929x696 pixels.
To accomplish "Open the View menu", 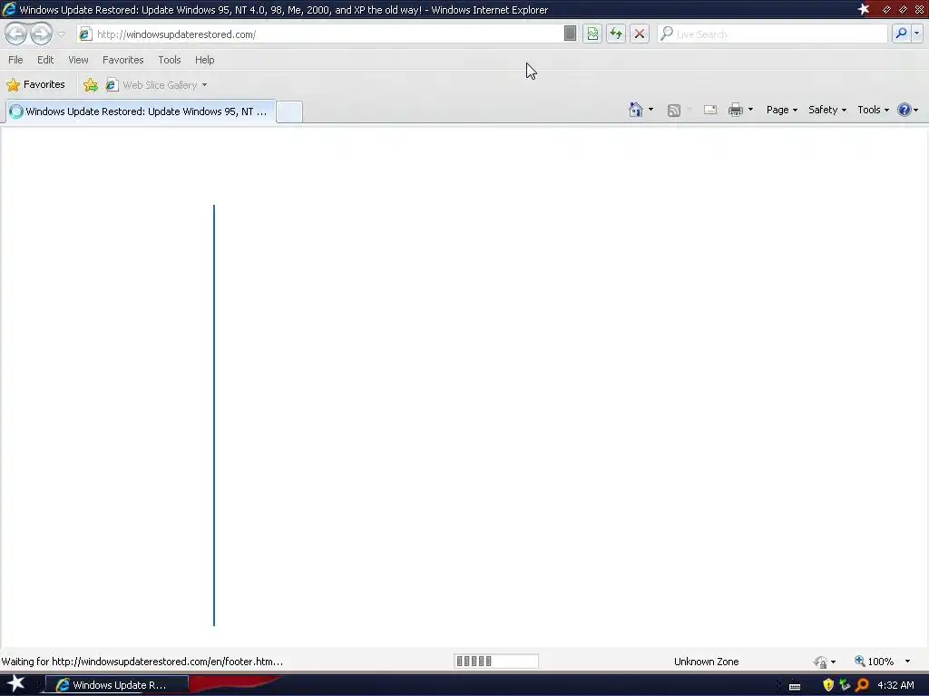I will click(x=78, y=60).
